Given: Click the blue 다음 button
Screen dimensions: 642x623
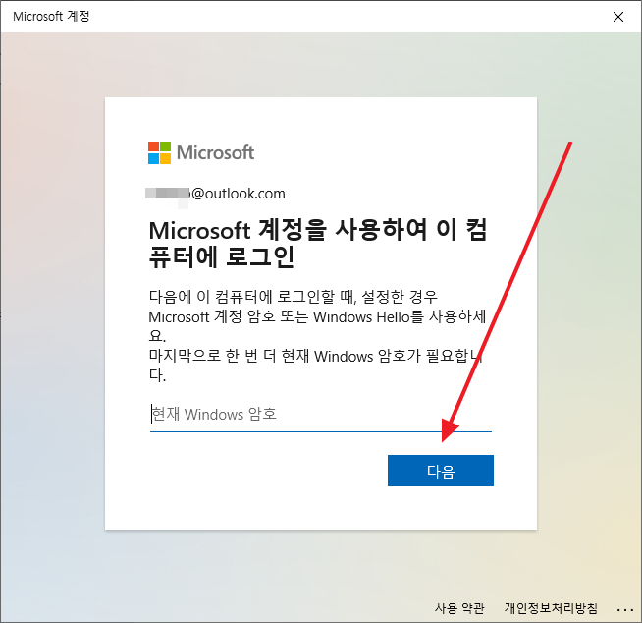Looking at the screenshot, I should 441,471.
